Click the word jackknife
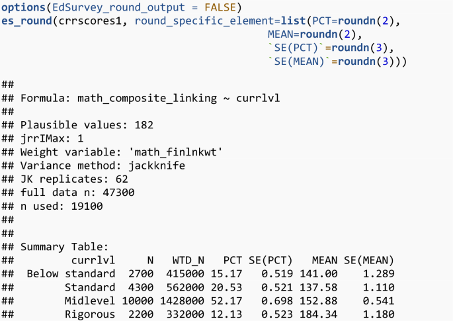The width and height of the screenshot is (453, 321). pos(156,165)
